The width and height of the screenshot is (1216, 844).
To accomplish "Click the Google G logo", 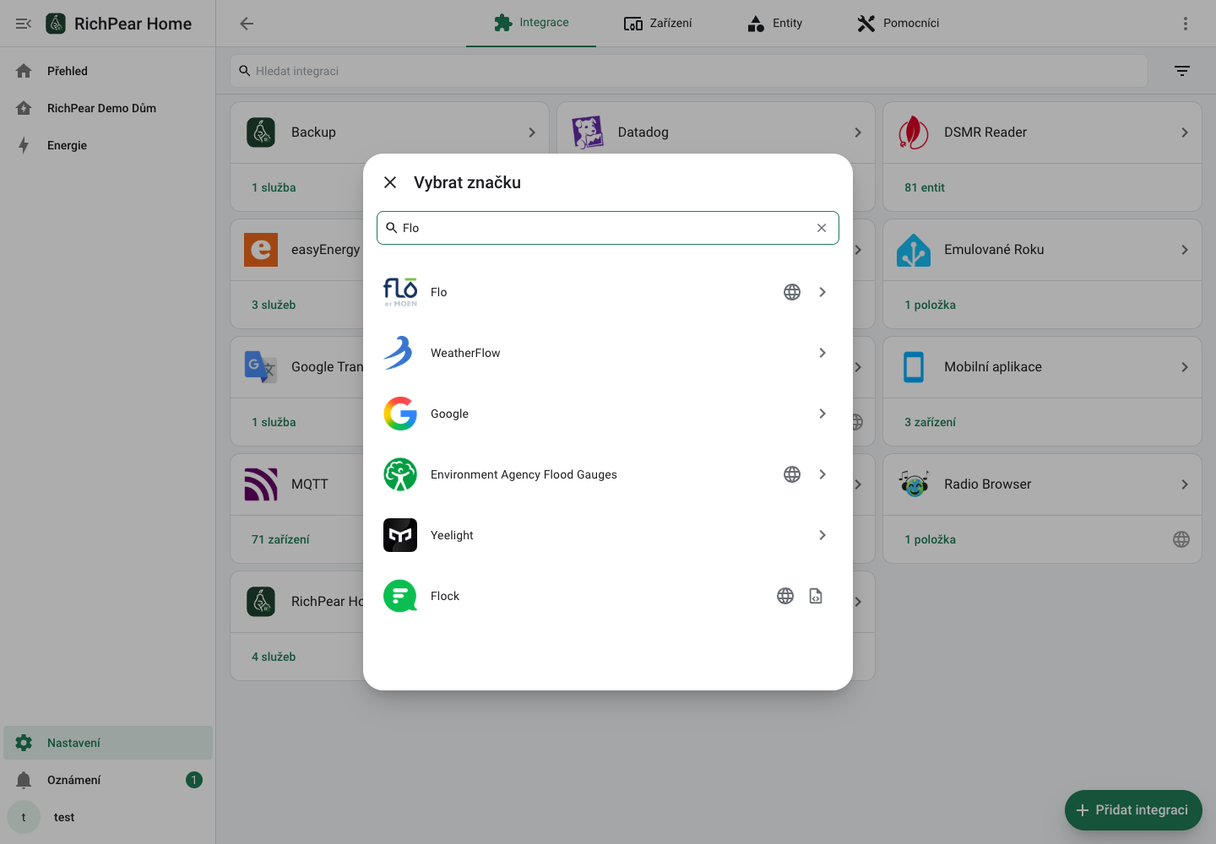I will pos(400,414).
